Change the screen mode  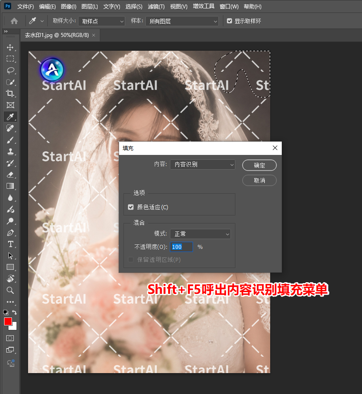[10, 350]
